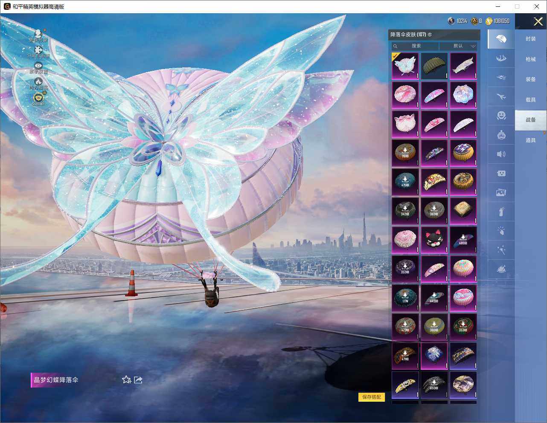This screenshot has height=423, width=547.
Task: Select the pink cat-ear parachute skin
Action: pos(405,124)
